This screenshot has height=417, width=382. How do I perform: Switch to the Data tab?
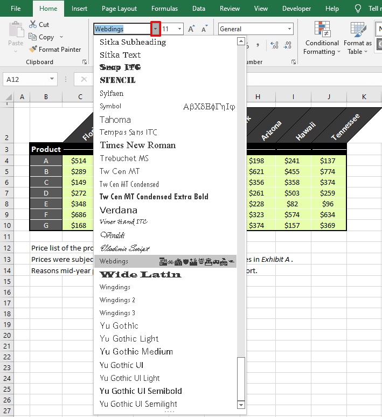point(199,9)
